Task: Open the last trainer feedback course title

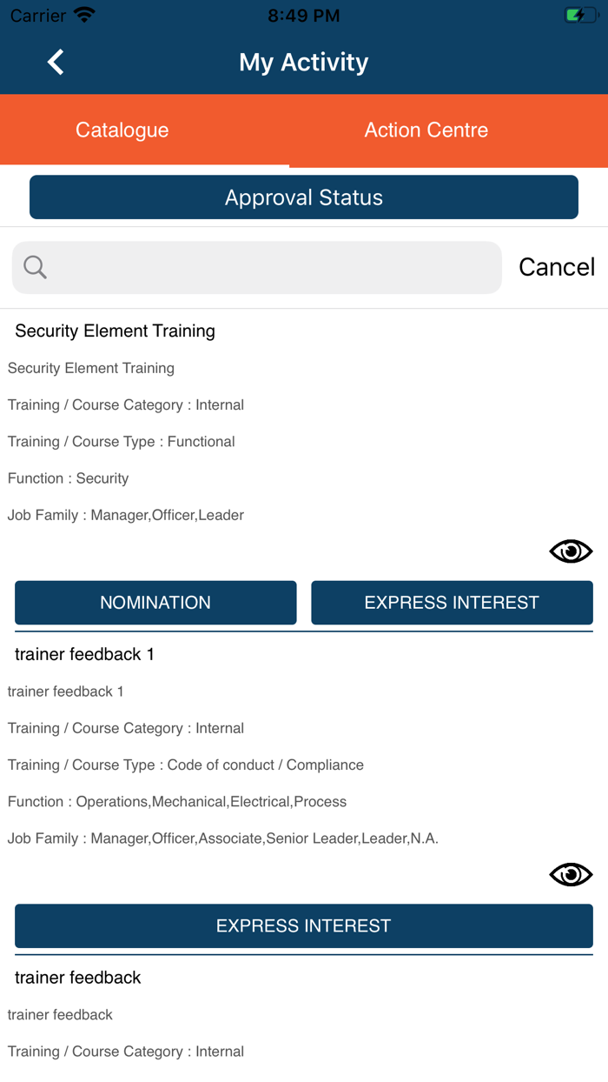Action: [77, 978]
